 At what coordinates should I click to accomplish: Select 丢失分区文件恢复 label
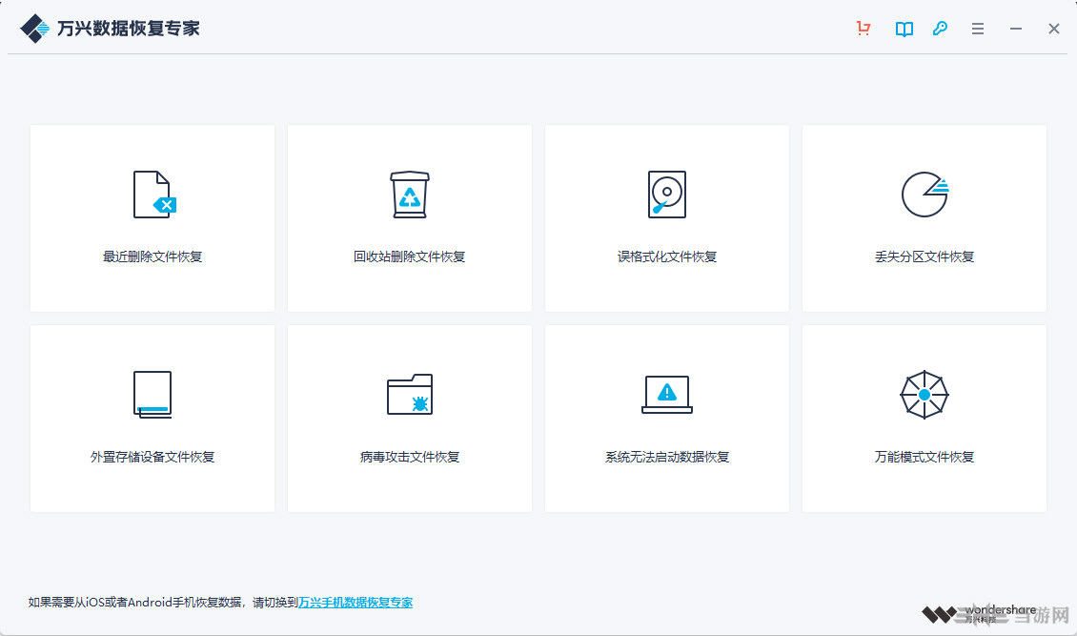click(x=925, y=256)
